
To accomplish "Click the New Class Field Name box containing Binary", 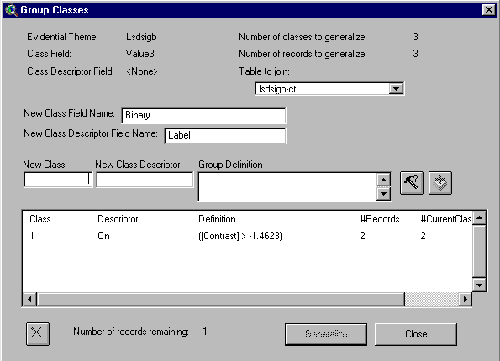I will coord(203,115).
